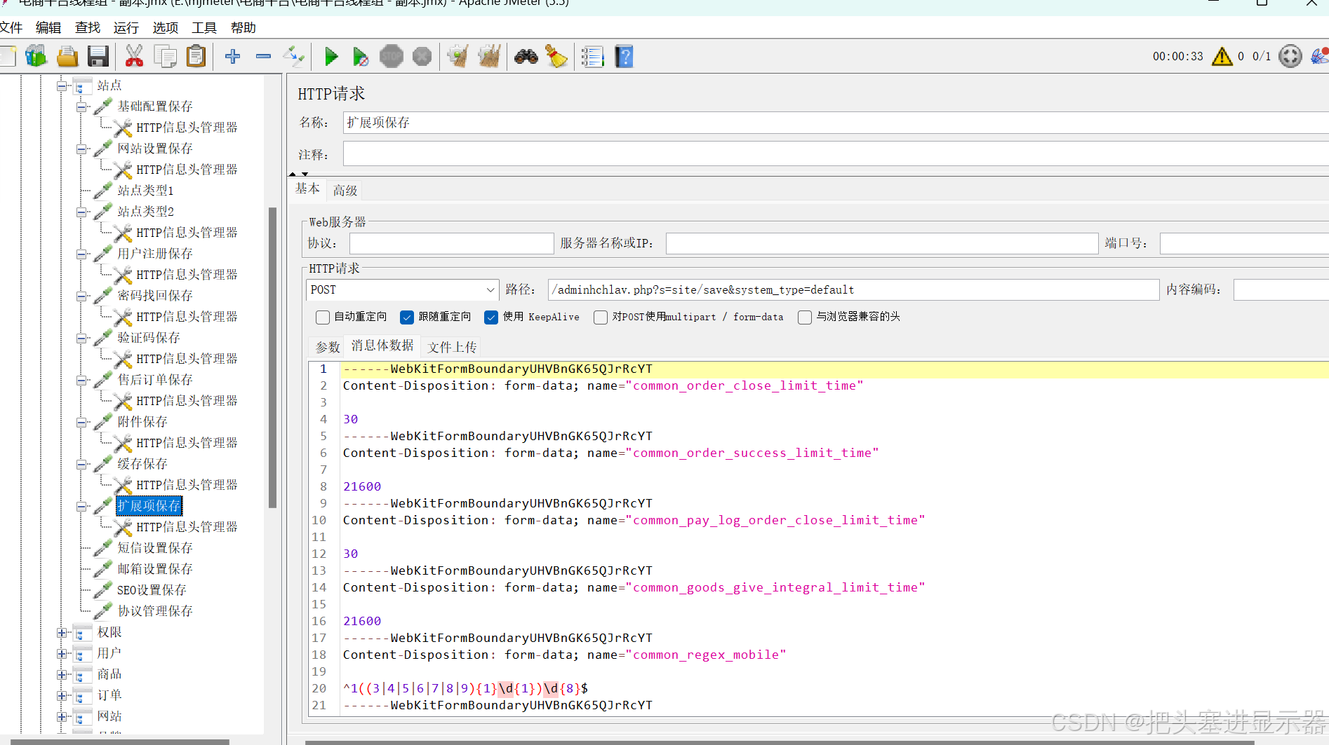Click the yellow warning error-count icon

[x=1222, y=56]
